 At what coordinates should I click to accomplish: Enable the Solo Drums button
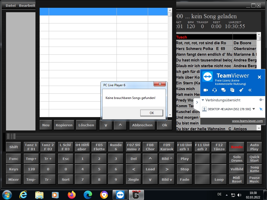(x=237, y=159)
